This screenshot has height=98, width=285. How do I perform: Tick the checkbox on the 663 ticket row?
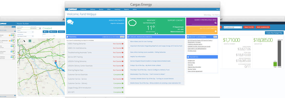coord(15,35)
